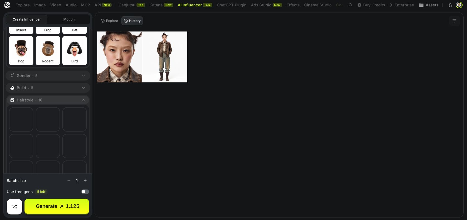Select Create Influencer tab

point(27,19)
